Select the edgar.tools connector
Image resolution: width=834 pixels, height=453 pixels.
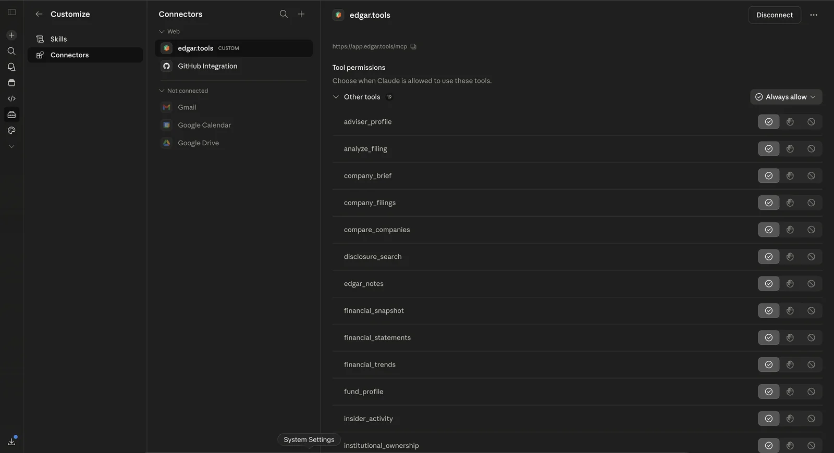[x=234, y=48]
